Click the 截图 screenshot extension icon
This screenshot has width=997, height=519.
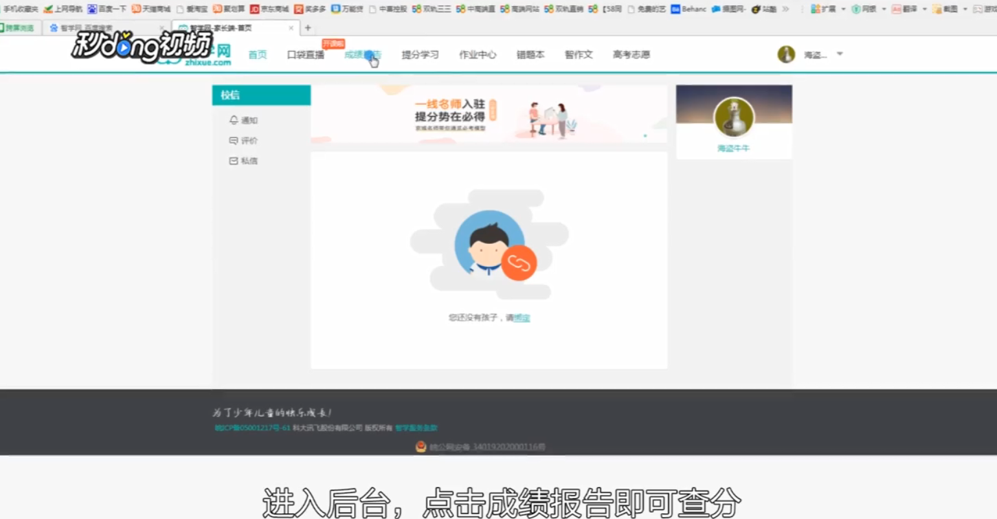pyautogui.click(x=937, y=9)
